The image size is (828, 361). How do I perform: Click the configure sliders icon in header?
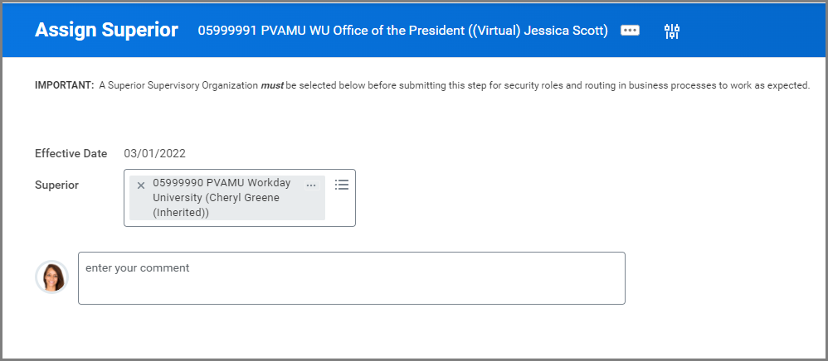point(672,31)
